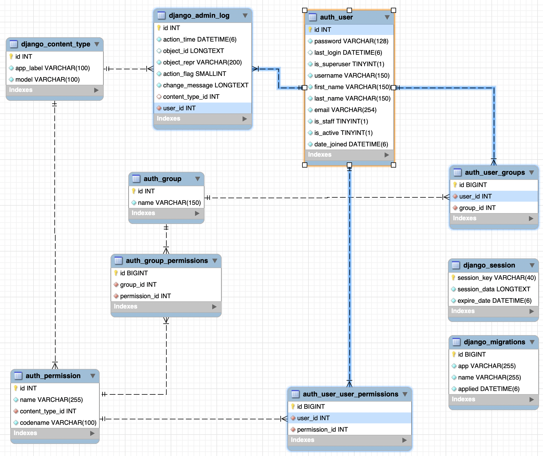Click the django_migrations table icon
Image resolution: width=543 pixels, height=456 pixels.
[457, 342]
